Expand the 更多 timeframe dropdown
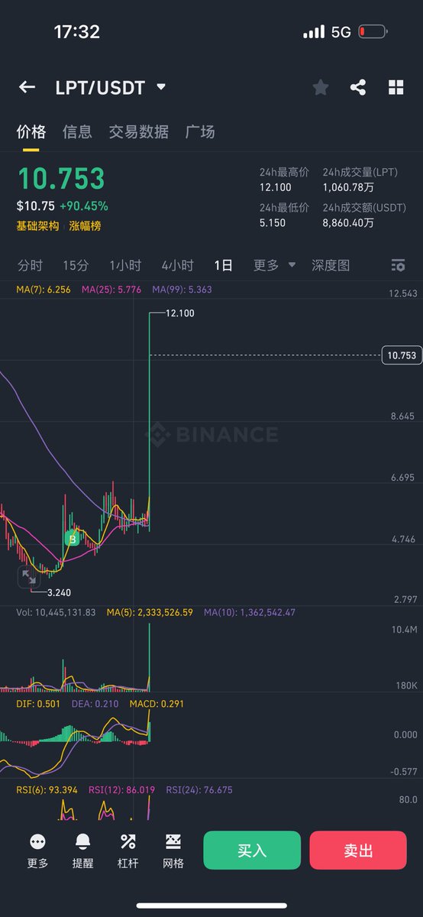The width and height of the screenshot is (423, 917). pyautogui.click(x=275, y=265)
